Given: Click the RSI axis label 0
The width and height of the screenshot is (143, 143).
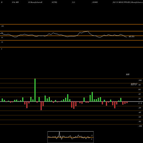Looking at the screenshot, I should click(x=1, y=49).
